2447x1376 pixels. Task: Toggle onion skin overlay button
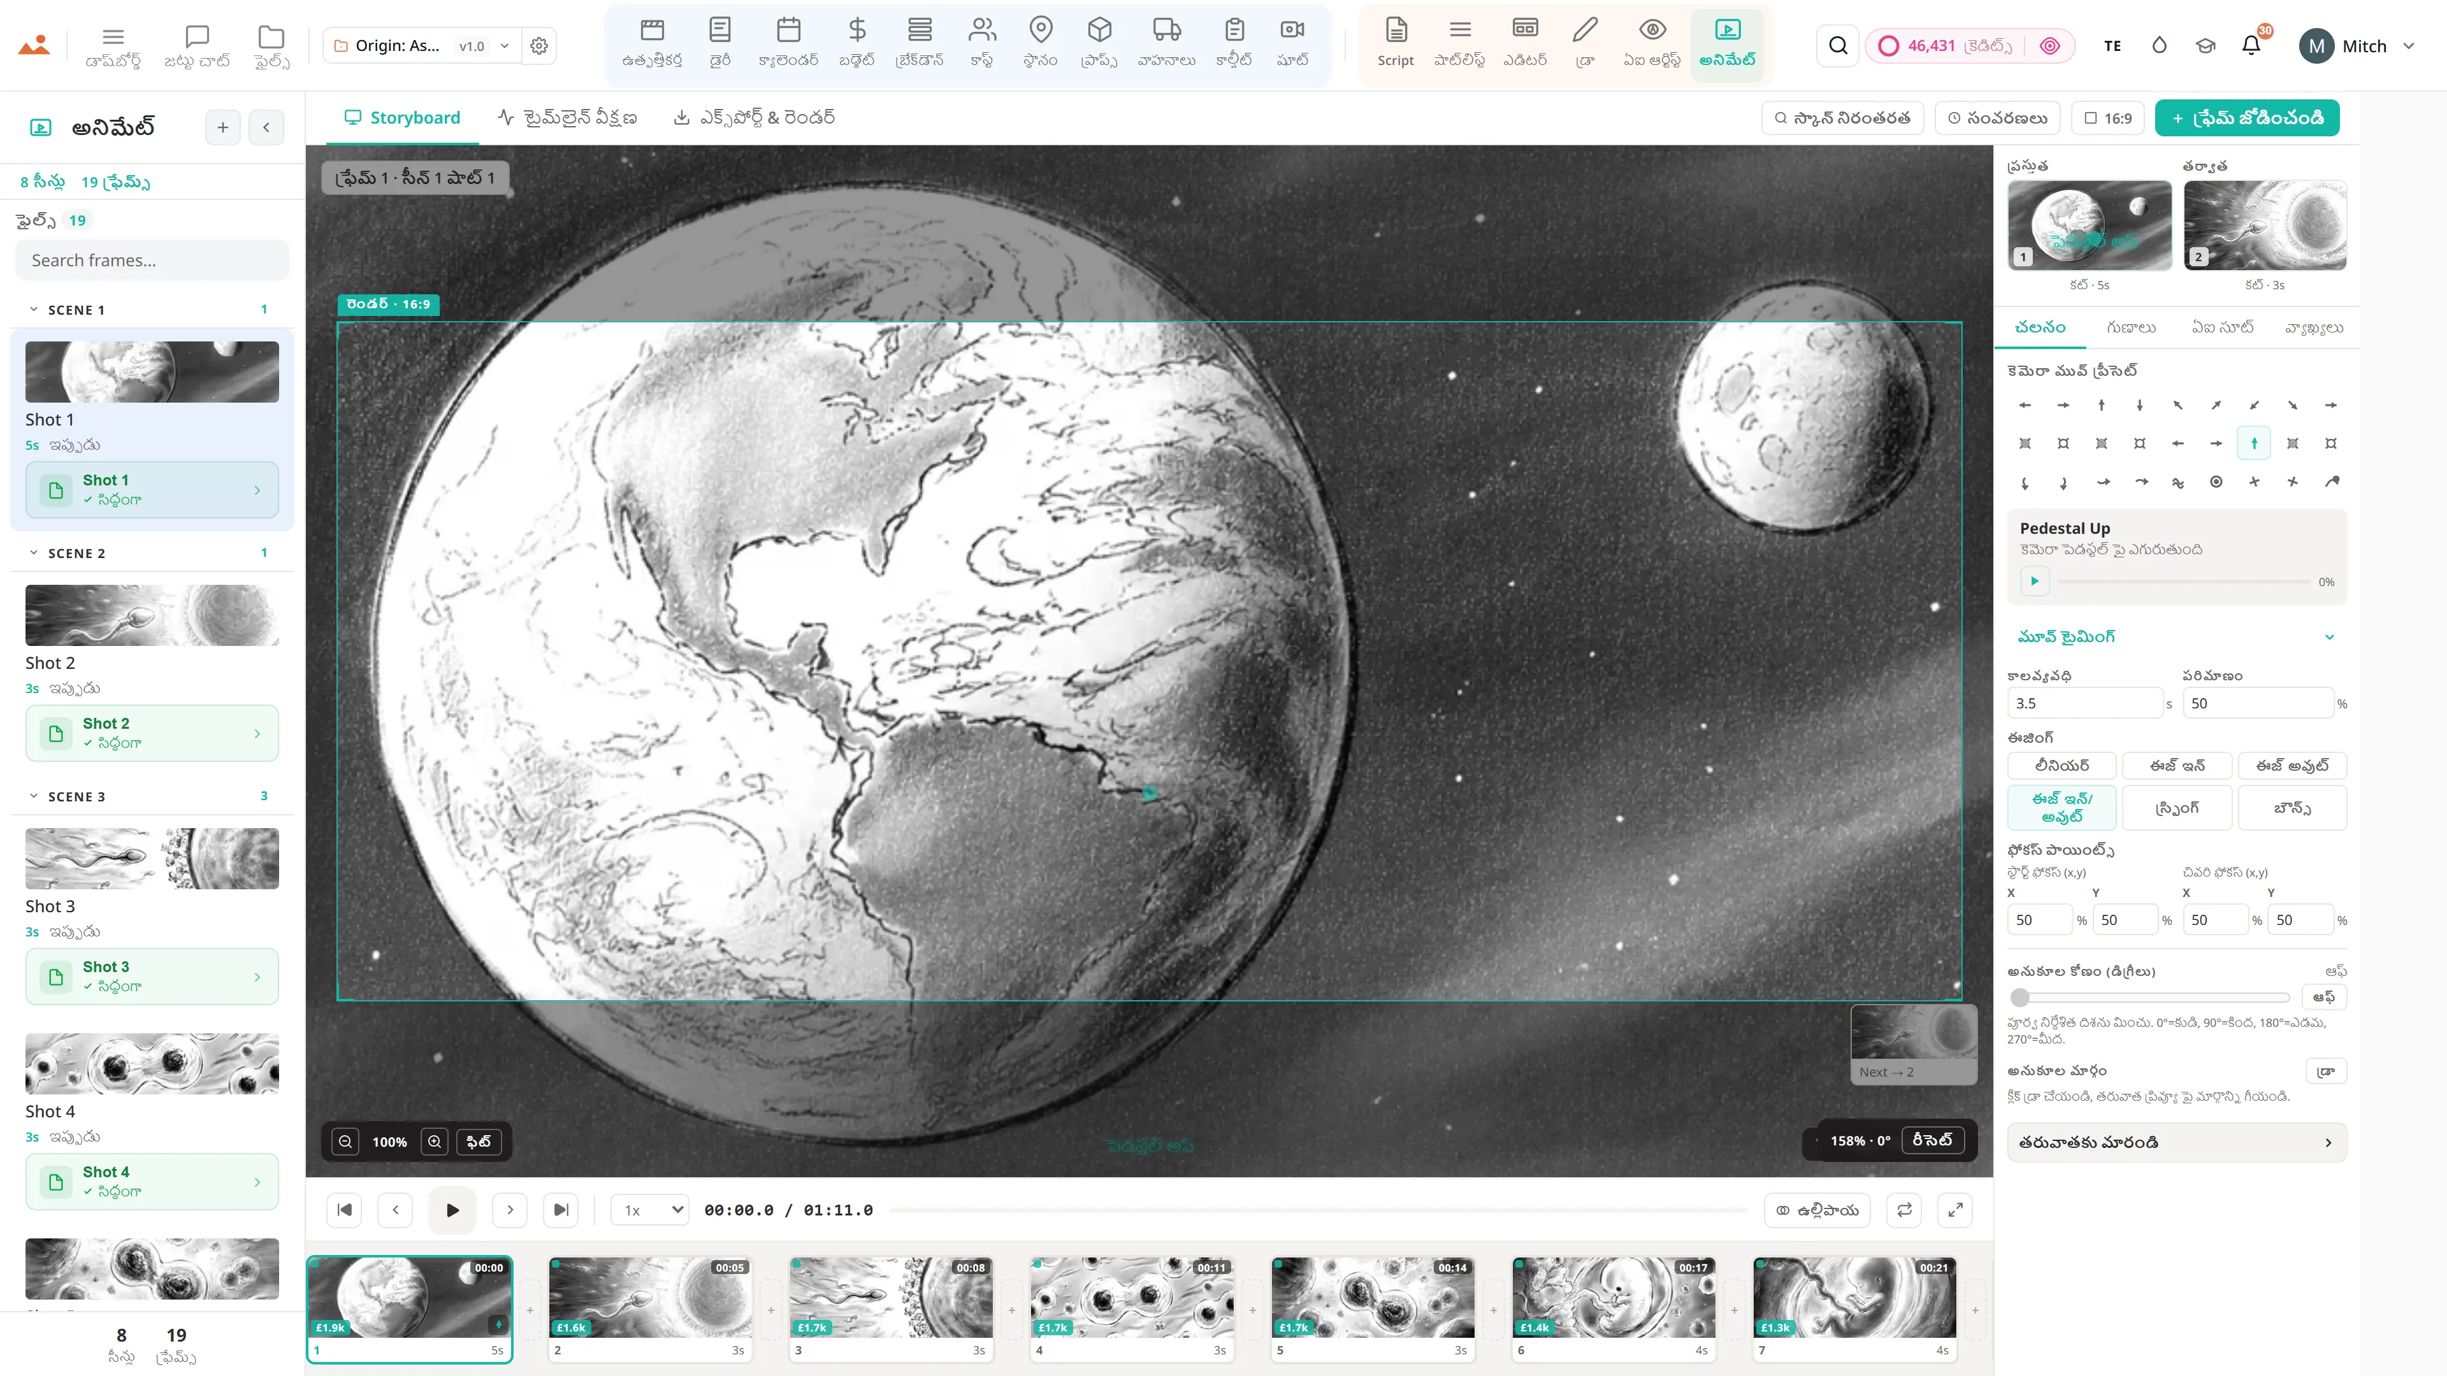click(x=1817, y=1210)
